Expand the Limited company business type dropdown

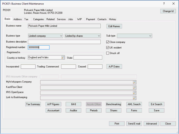[x=45, y=36]
